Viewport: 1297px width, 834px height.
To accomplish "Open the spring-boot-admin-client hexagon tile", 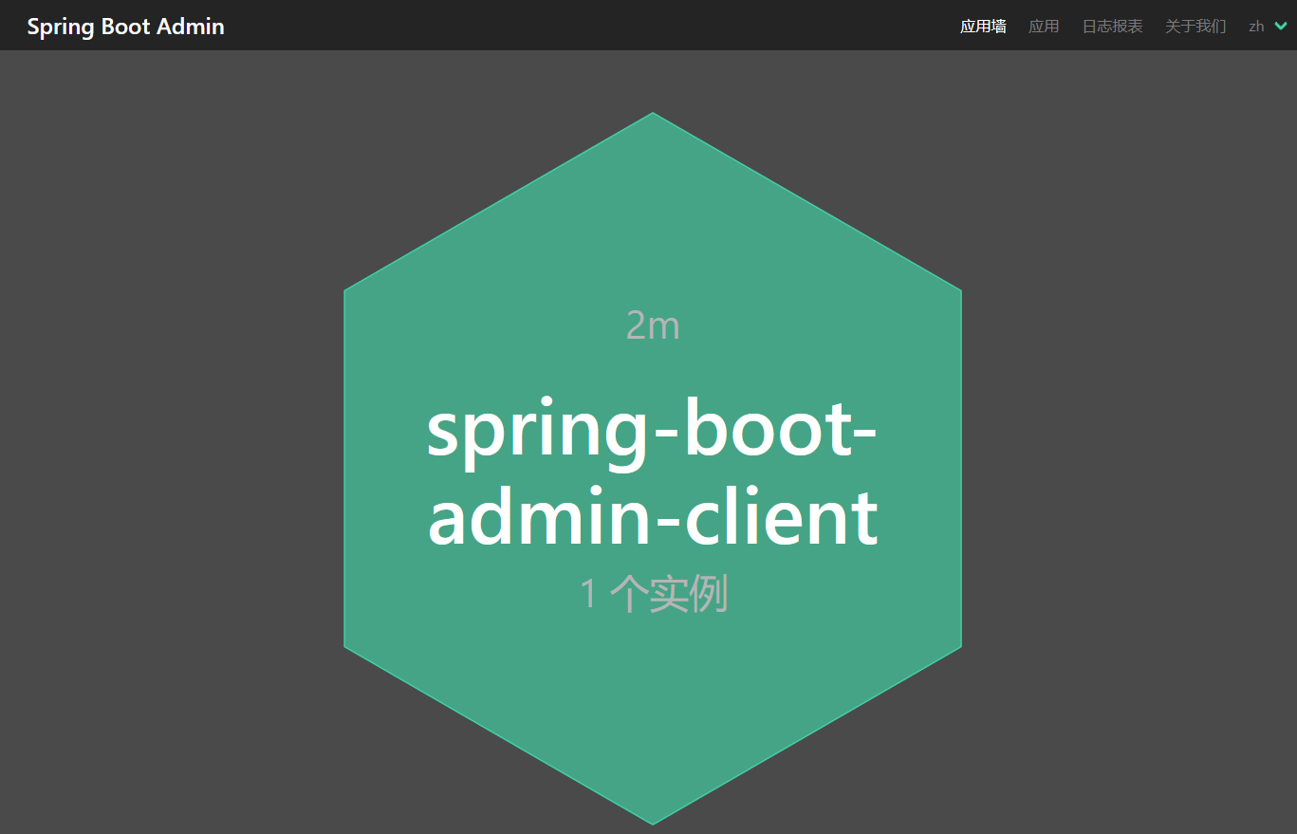I will tap(653, 468).
